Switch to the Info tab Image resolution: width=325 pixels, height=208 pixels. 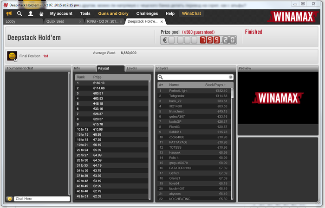point(84,69)
